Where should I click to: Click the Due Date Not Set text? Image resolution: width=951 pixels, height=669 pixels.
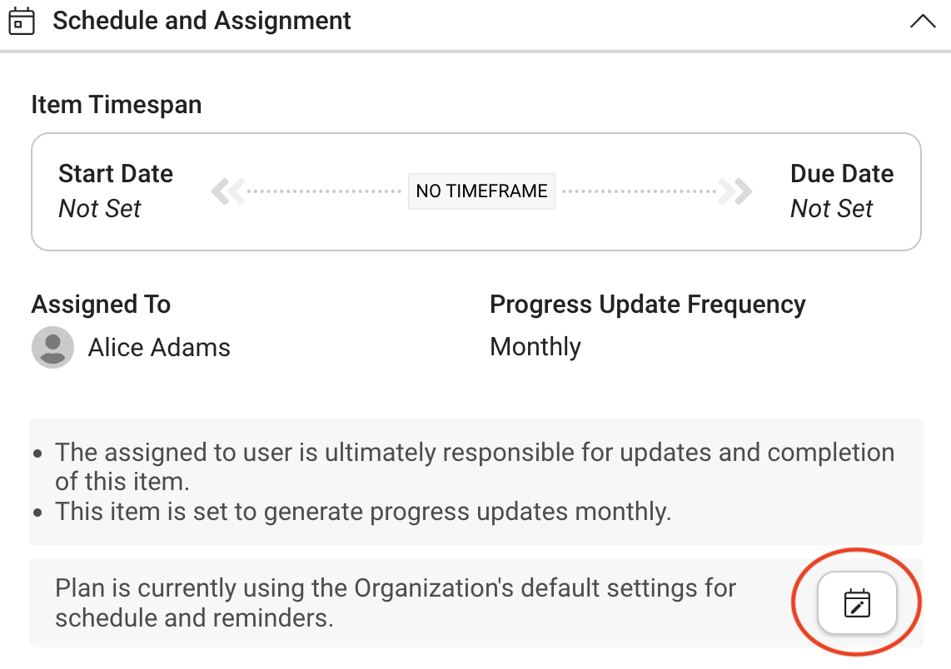point(832,209)
